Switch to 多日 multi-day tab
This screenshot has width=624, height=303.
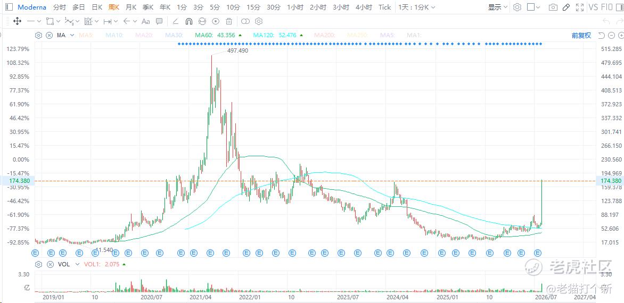79,7
